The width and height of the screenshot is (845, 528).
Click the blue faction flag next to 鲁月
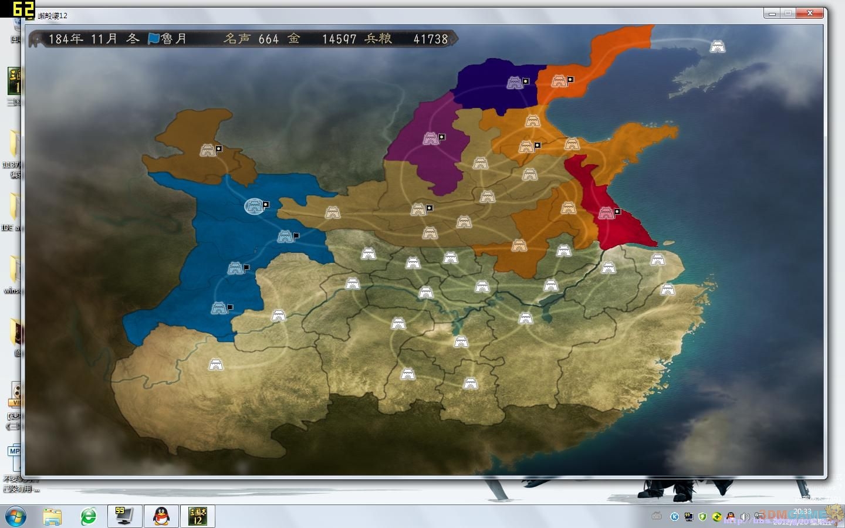(x=154, y=39)
